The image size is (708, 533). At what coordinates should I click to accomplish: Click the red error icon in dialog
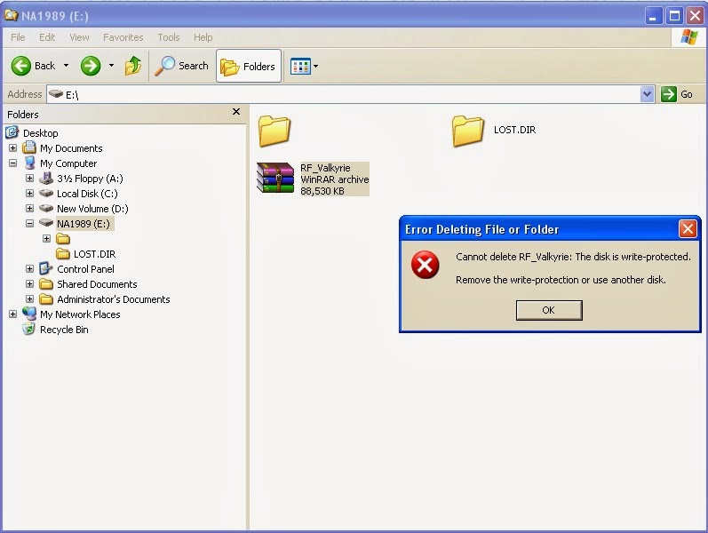click(x=425, y=265)
